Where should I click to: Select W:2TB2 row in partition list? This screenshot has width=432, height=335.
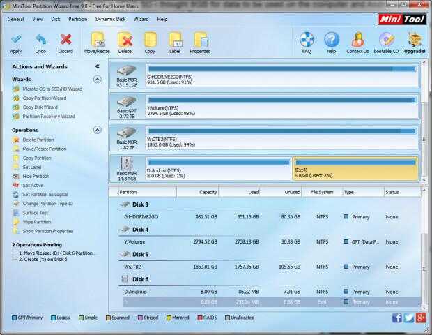tap(271, 267)
